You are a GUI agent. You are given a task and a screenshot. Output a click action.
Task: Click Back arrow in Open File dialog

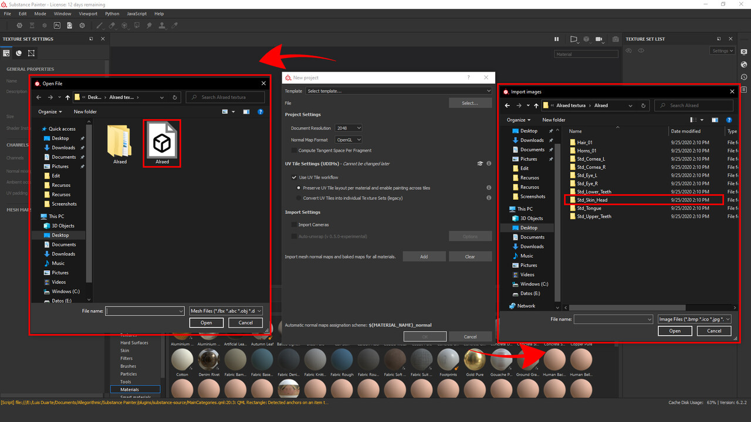click(39, 97)
